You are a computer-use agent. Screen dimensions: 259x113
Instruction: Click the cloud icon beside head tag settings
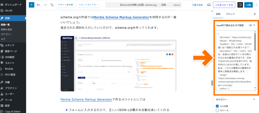click(250, 25)
